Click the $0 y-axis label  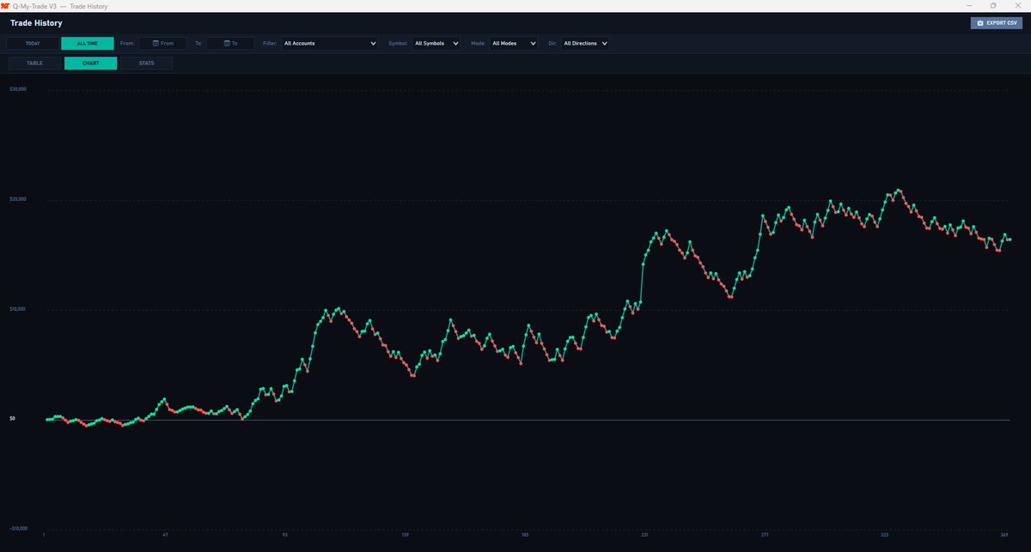pyautogui.click(x=12, y=419)
